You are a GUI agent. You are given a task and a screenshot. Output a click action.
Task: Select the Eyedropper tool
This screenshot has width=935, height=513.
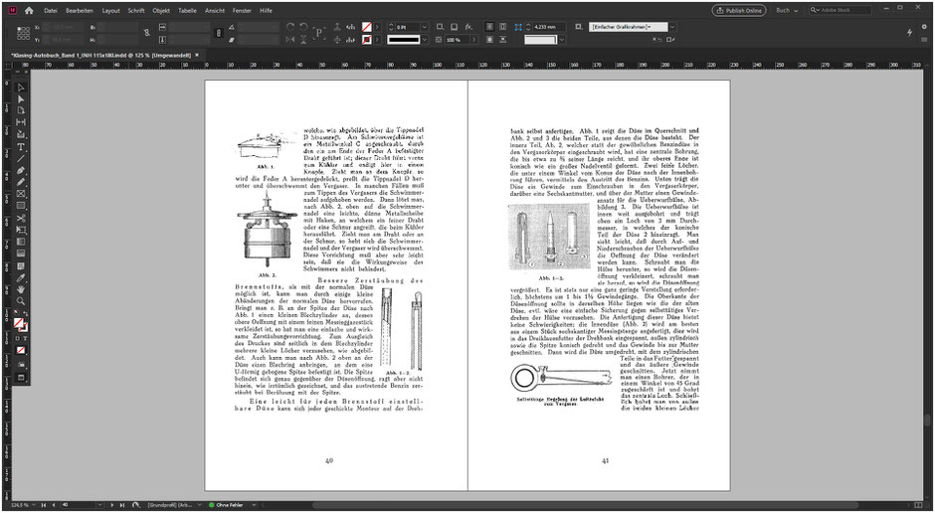[x=21, y=277]
